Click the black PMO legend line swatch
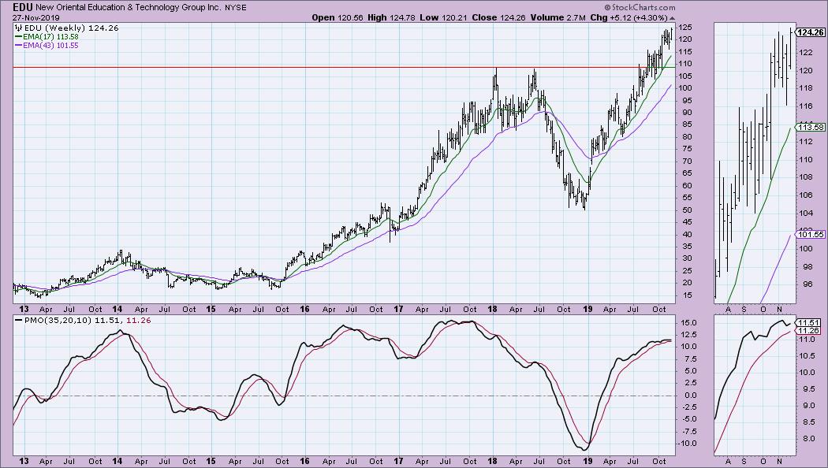 18,320
